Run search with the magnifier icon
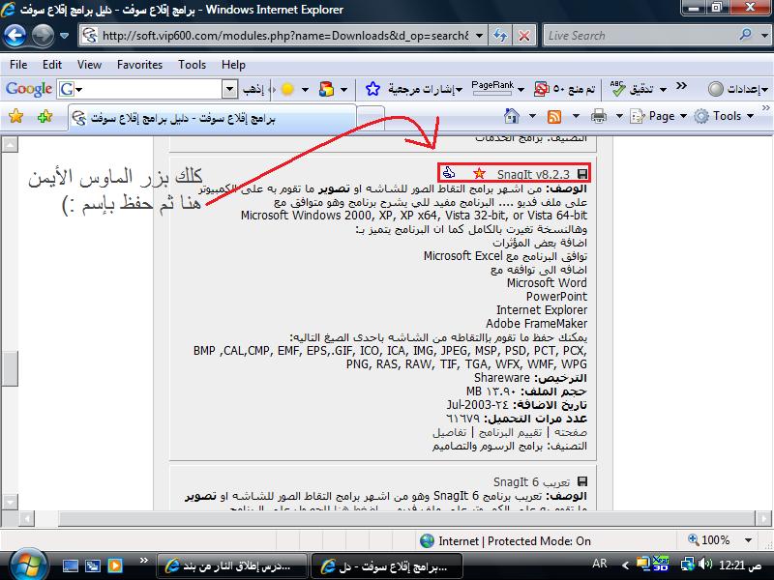 coord(745,35)
